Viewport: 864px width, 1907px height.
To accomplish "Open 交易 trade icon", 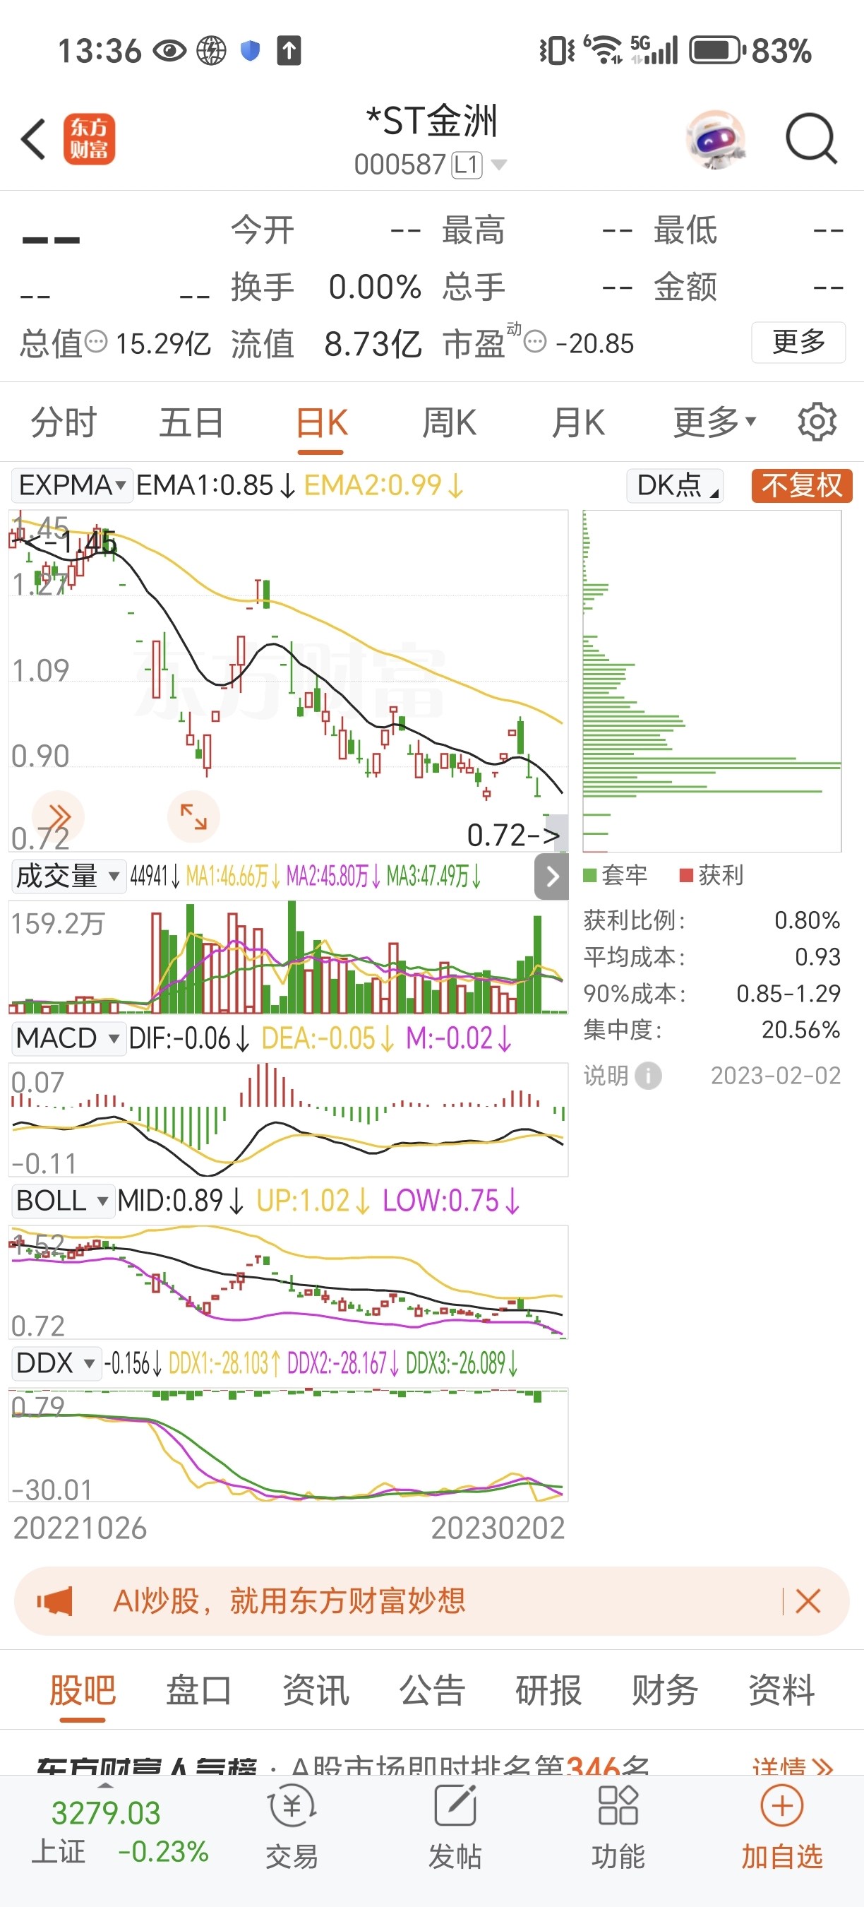I will pyautogui.click(x=292, y=1826).
